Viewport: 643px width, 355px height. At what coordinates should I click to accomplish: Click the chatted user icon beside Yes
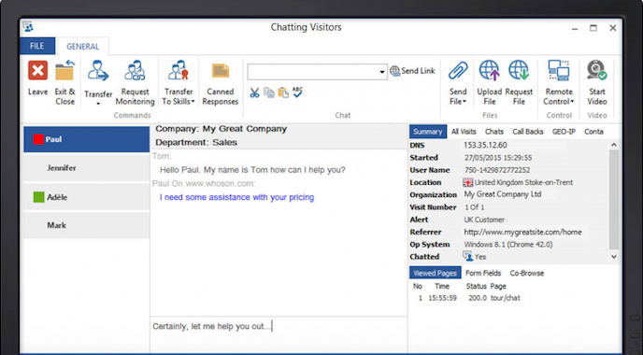pos(467,256)
